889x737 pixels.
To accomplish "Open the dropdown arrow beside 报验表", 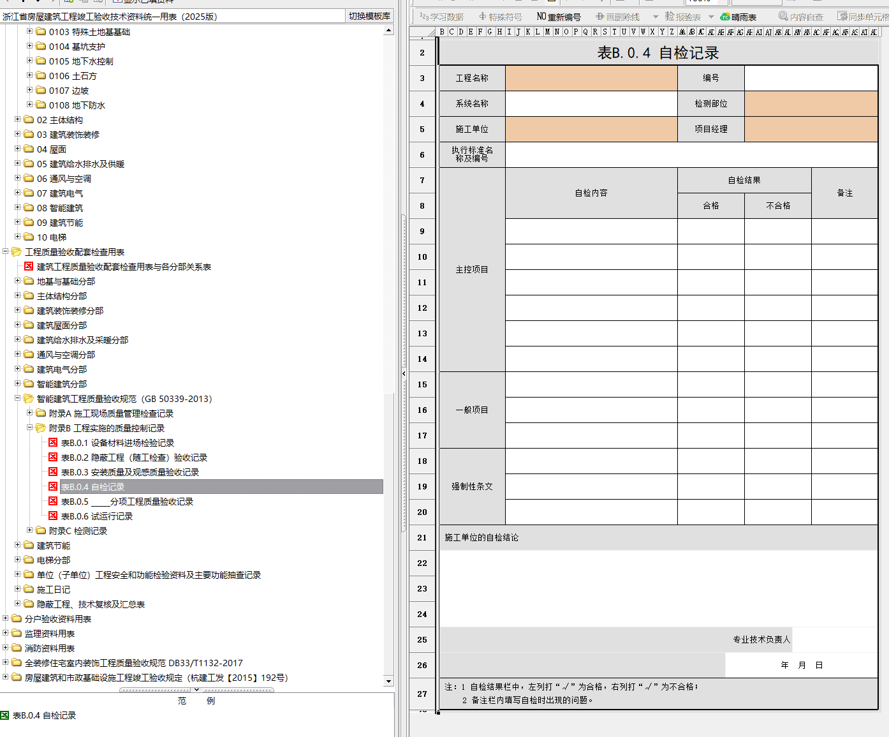I will click(x=711, y=17).
